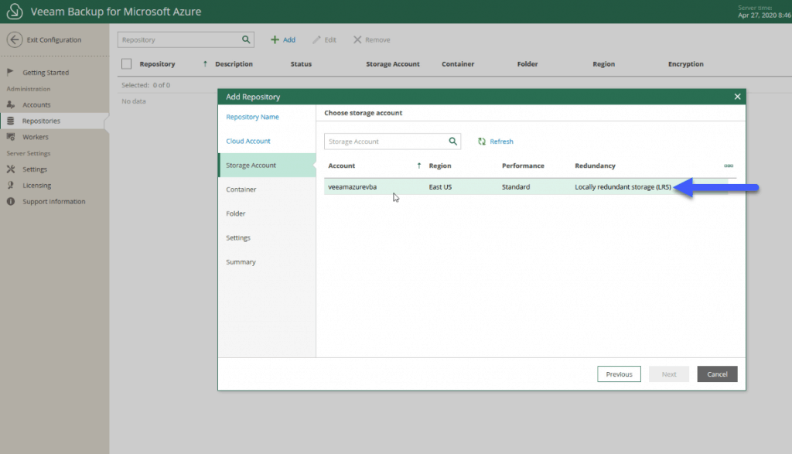Click the Refresh link in dialog
792x454 pixels.
[x=501, y=142]
